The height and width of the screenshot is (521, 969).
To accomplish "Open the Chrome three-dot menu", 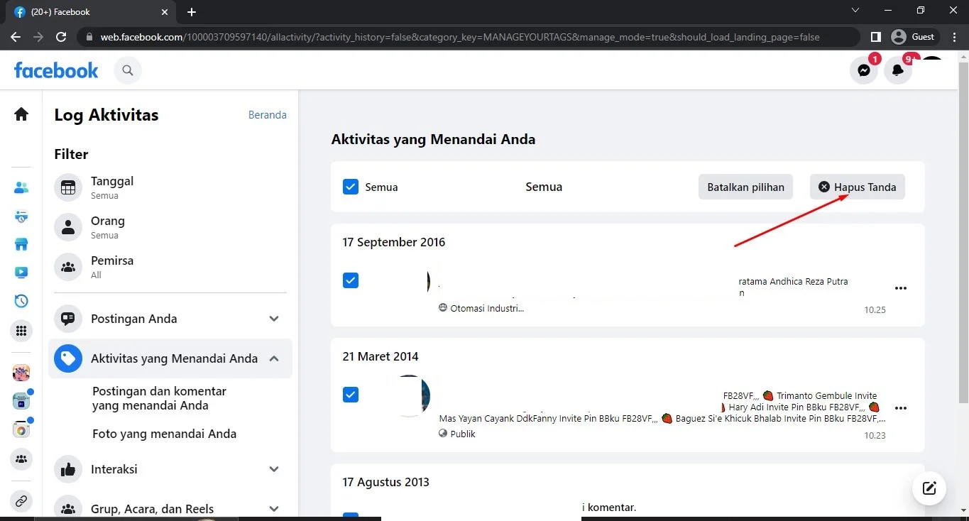I will (x=953, y=37).
